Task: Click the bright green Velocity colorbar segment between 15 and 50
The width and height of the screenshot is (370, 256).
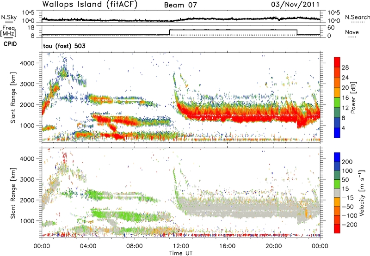Action: click(x=337, y=183)
